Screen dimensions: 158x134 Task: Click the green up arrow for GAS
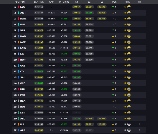click(113, 66)
